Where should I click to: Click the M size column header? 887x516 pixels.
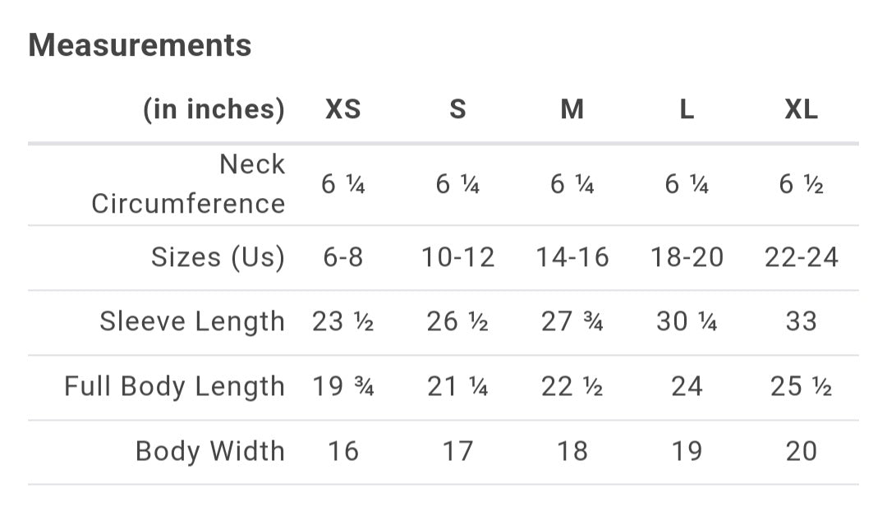coord(572,109)
